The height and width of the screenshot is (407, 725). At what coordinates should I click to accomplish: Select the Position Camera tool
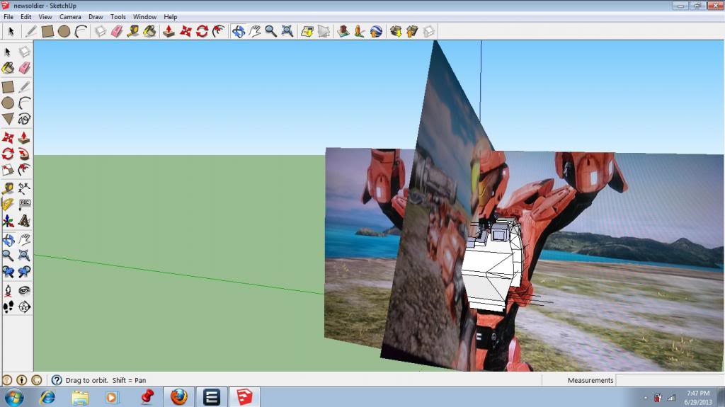[x=8, y=290]
